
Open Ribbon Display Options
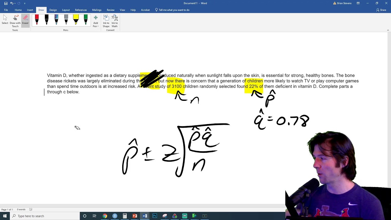[358, 3]
